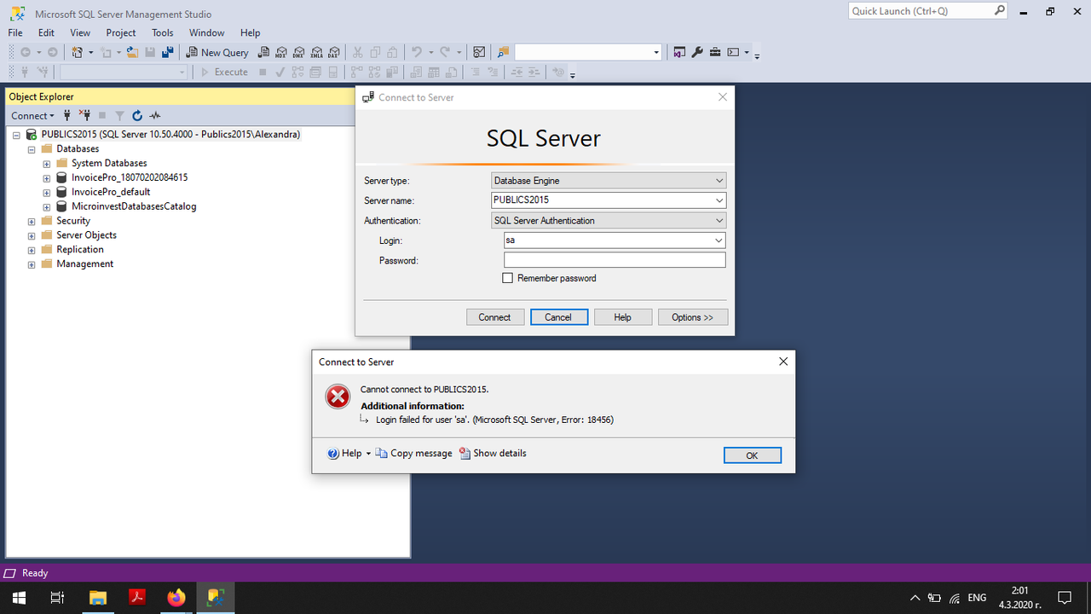Click the Refresh icon in Object Explorer
Viewport: 1091px width, 614px height.
coord(137,115)
